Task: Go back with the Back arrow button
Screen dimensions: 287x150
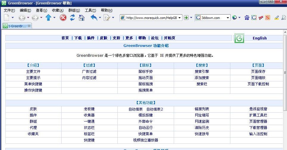Action: point(22,18)
